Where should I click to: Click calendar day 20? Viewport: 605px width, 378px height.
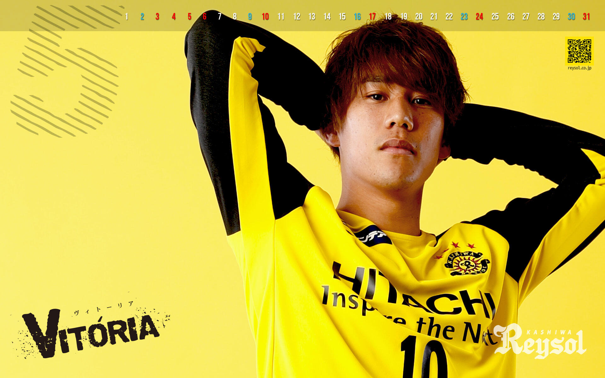419,17
